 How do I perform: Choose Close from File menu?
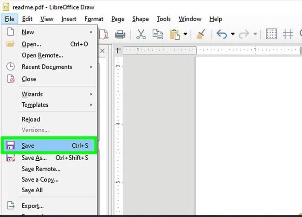coord(49,79)
